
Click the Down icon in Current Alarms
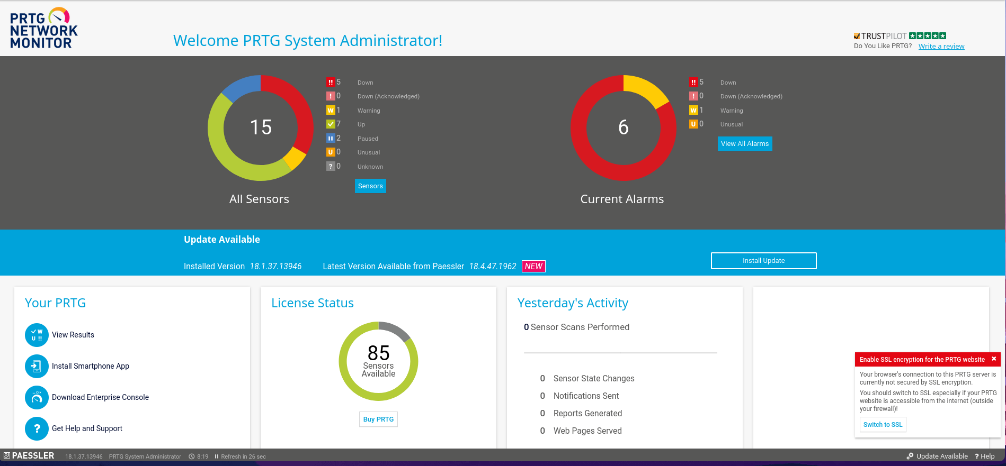pos(693,82)
